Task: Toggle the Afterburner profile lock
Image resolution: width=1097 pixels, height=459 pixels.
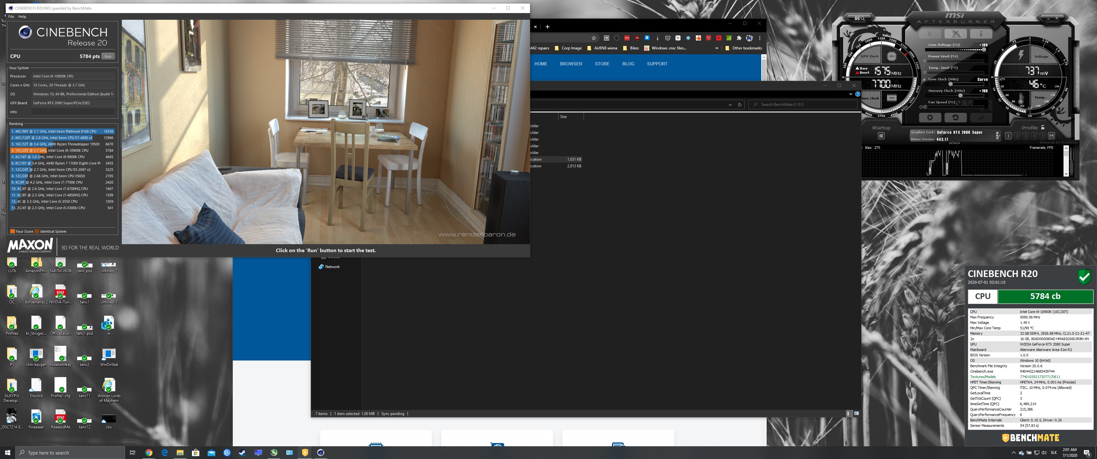Action: pyautogui.click(x=1042, y=127)
